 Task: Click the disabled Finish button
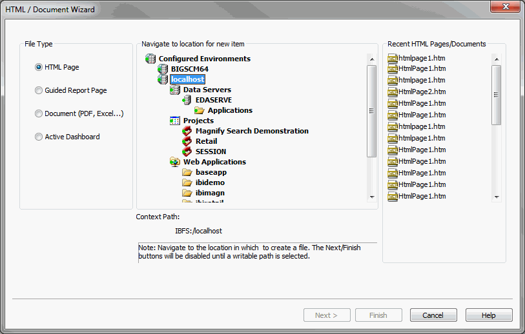click(378, 315)
